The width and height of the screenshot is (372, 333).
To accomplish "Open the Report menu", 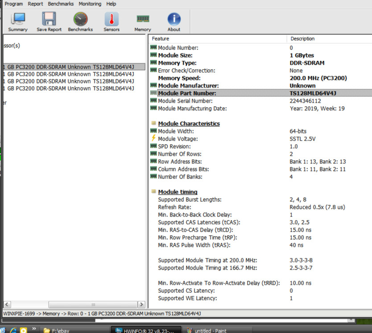I will click(36, 4).
